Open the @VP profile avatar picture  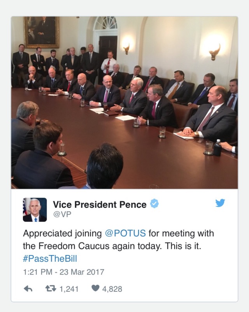[x=35, y=210]
